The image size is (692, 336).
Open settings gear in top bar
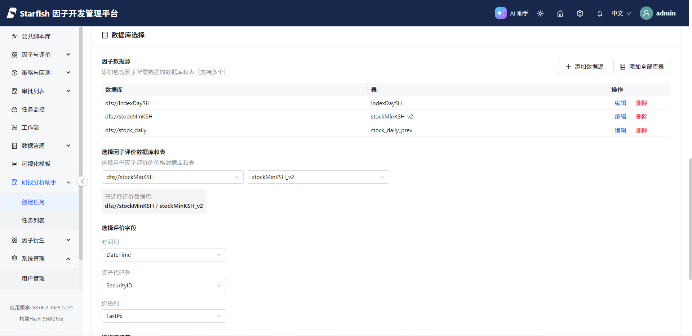tap(580, 13)
